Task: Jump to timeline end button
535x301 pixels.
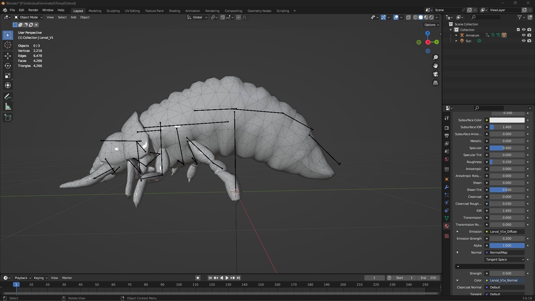Action: point(238,278)
